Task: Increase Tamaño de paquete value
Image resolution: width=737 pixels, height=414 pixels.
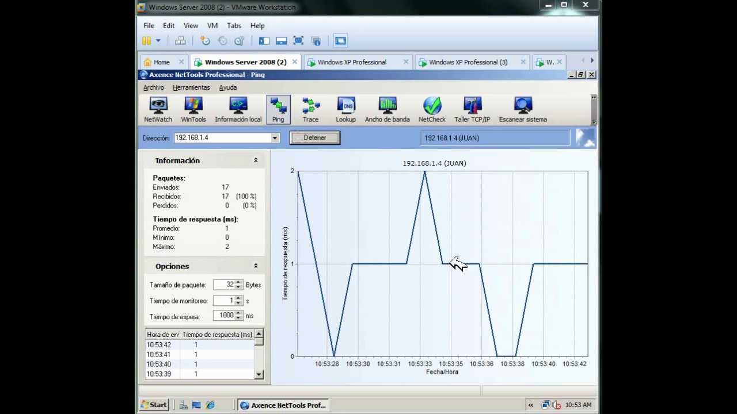Action: tap(239, 282)
